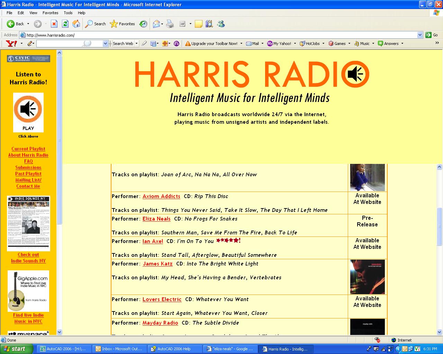The width and height of the screenshot is (443, 354).
Task: Open Games in the Yahoo toolbar
Action: 337,44
